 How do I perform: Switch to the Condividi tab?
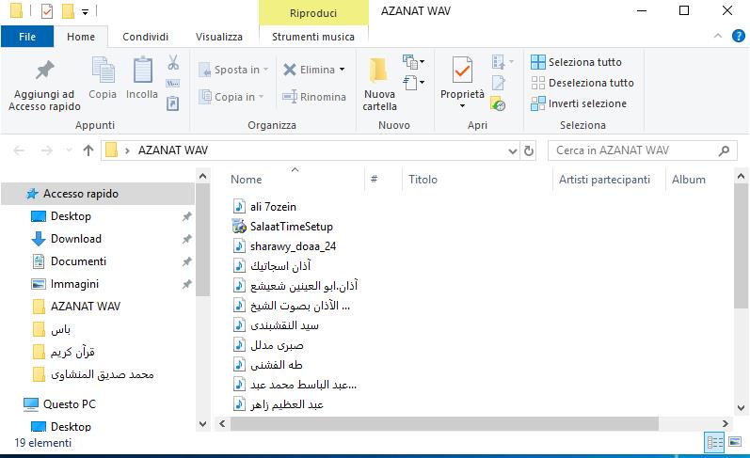[x=145, y=37]
